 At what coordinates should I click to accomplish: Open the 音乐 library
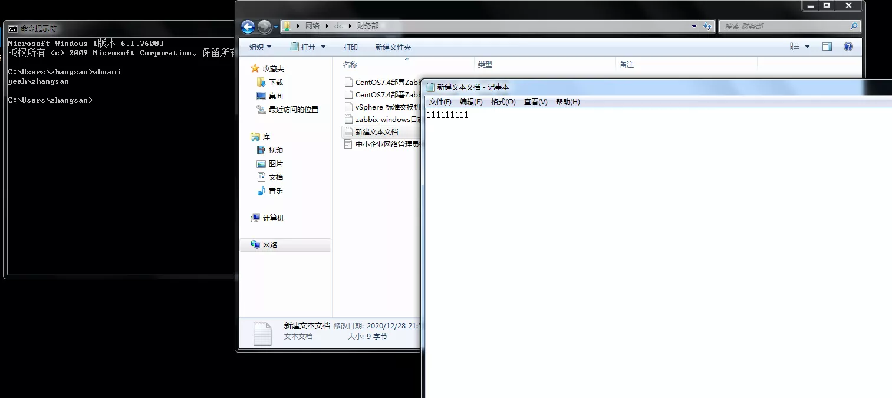click(275, 190)
